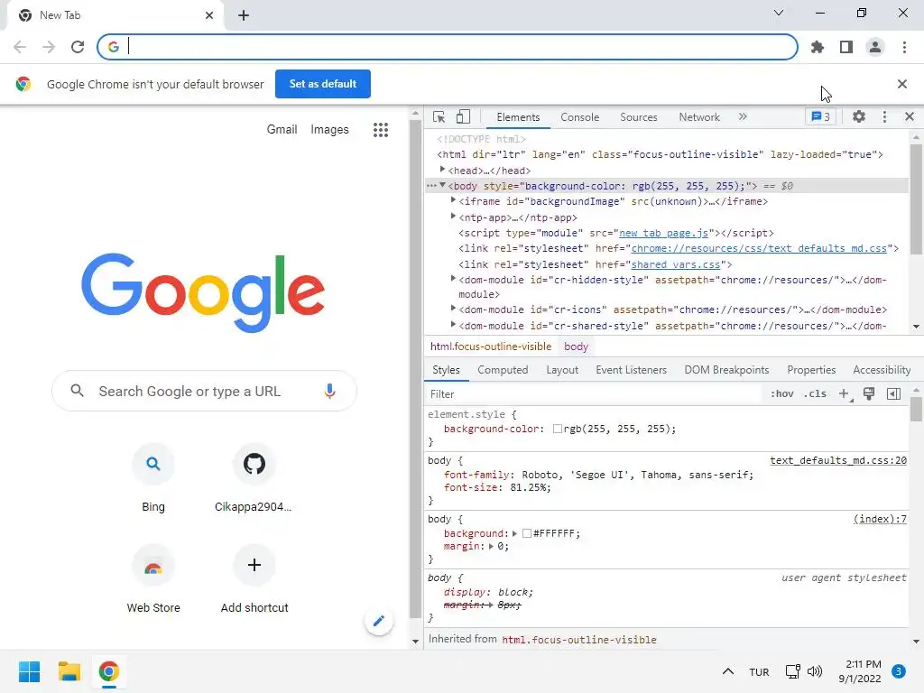
Task: Open the Layout tab
Action: pos(562,370)
